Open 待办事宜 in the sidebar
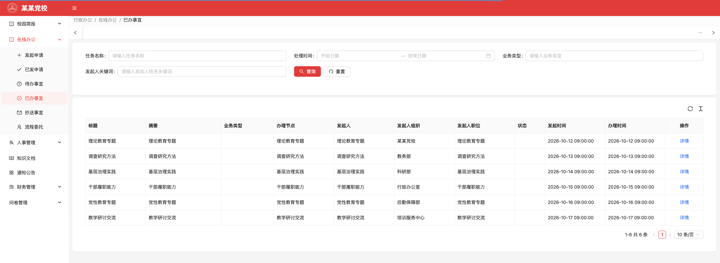Screen dimensions: 720x263 [x=34, y=84]
